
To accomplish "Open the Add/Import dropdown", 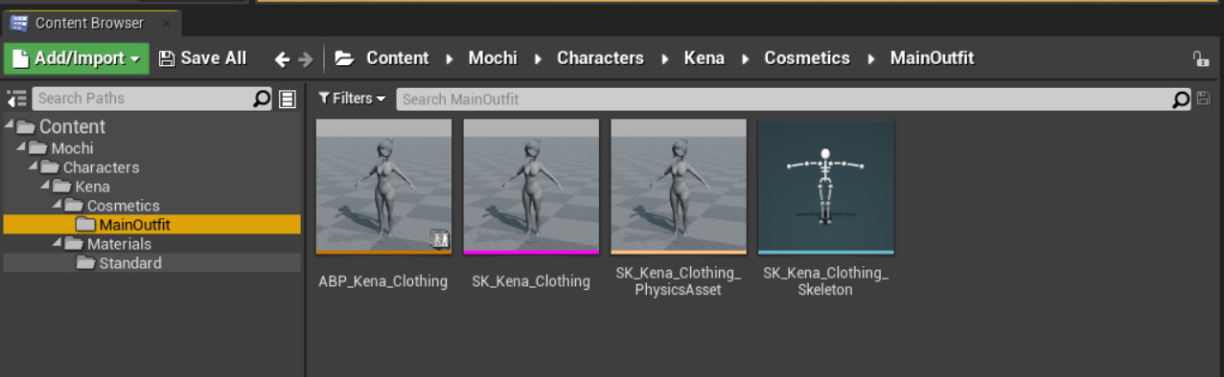I will (77, 58).
